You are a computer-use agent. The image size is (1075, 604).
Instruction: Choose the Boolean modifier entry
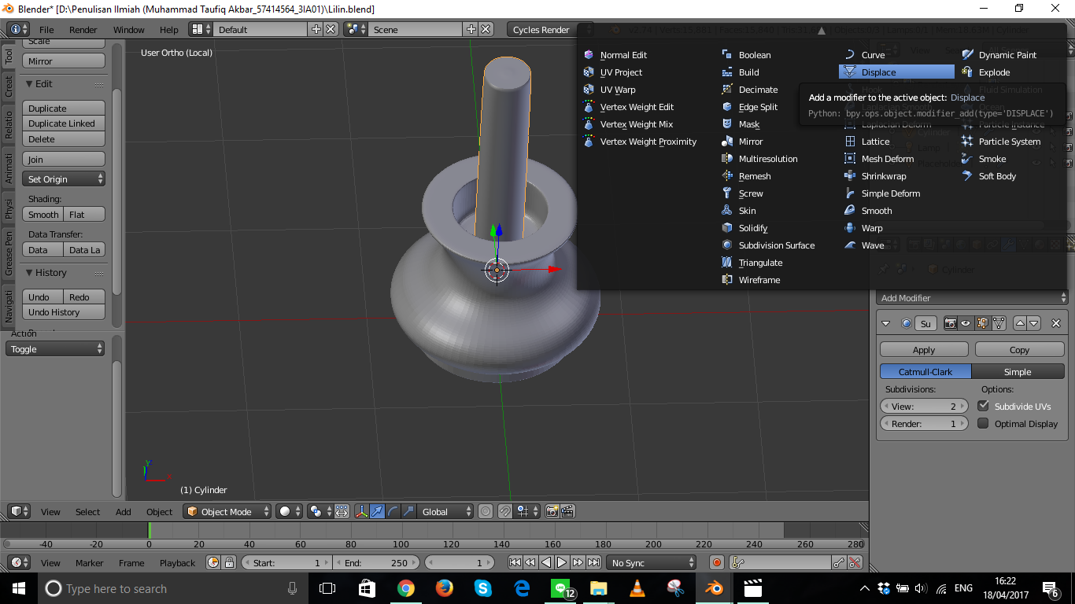click(x=755, y=55)
